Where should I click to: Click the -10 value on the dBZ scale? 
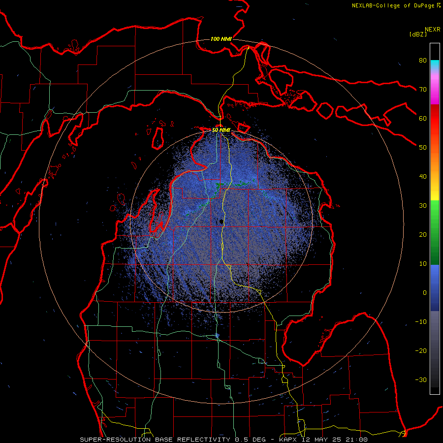(x=421, y=322)
